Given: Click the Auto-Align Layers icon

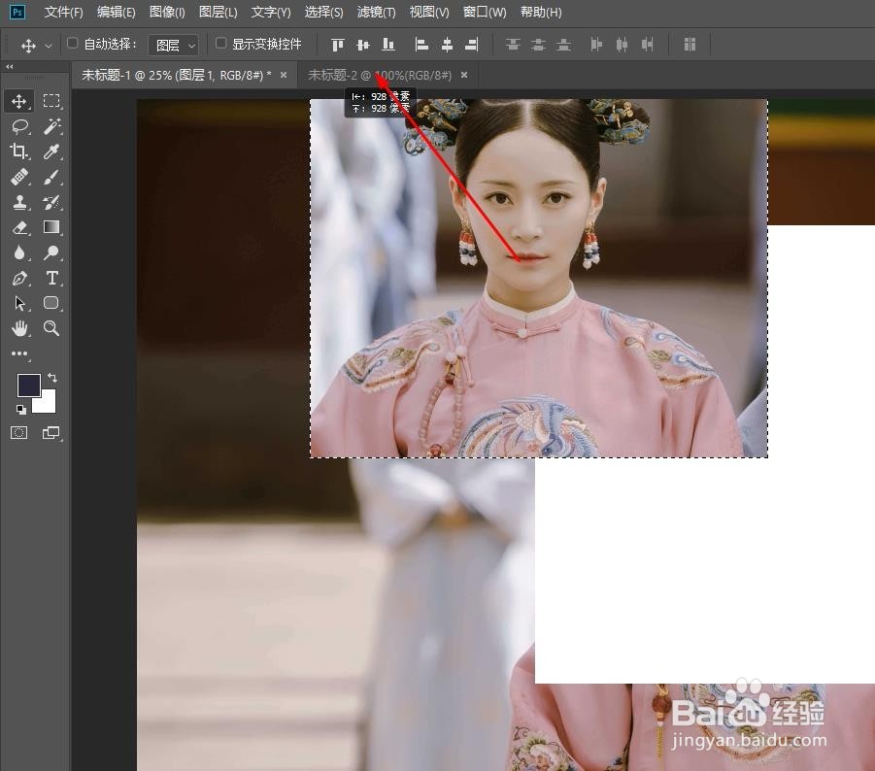Looking at the screenshot, I should point(690,45).
